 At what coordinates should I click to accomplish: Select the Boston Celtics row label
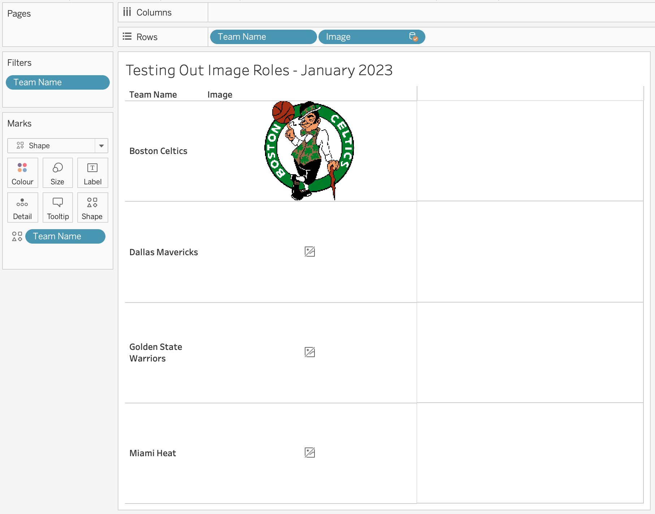(158, 151)
